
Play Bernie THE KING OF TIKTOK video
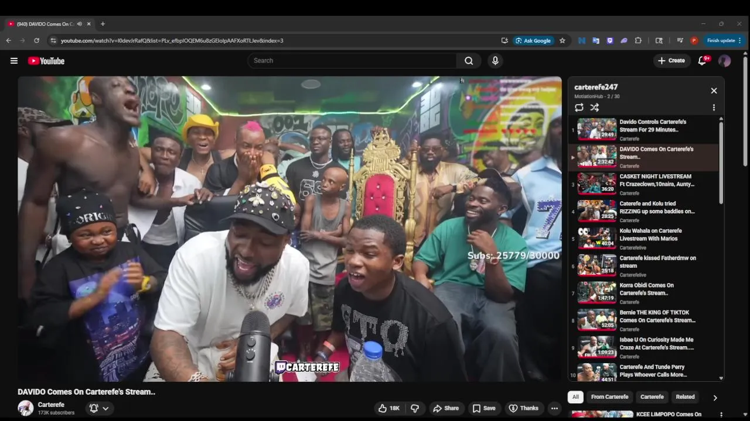[644, 320]
